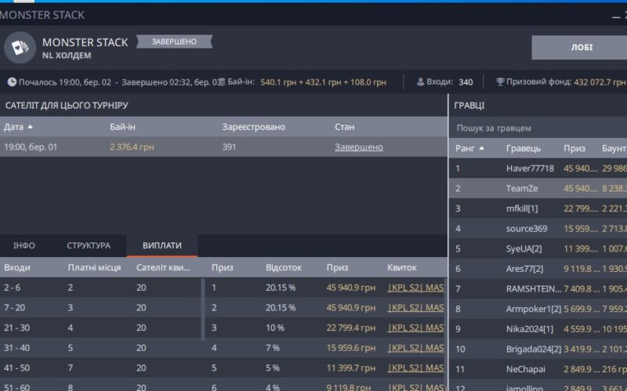Click satellite row dated 19:00, бер. 01
Viewport: 627px width, 391px height.
click(223, 147)
